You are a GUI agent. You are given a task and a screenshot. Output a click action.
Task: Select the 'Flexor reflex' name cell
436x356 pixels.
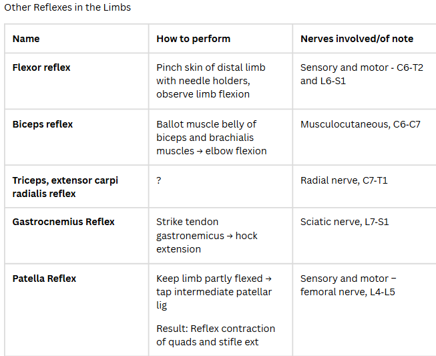(41, 67)
